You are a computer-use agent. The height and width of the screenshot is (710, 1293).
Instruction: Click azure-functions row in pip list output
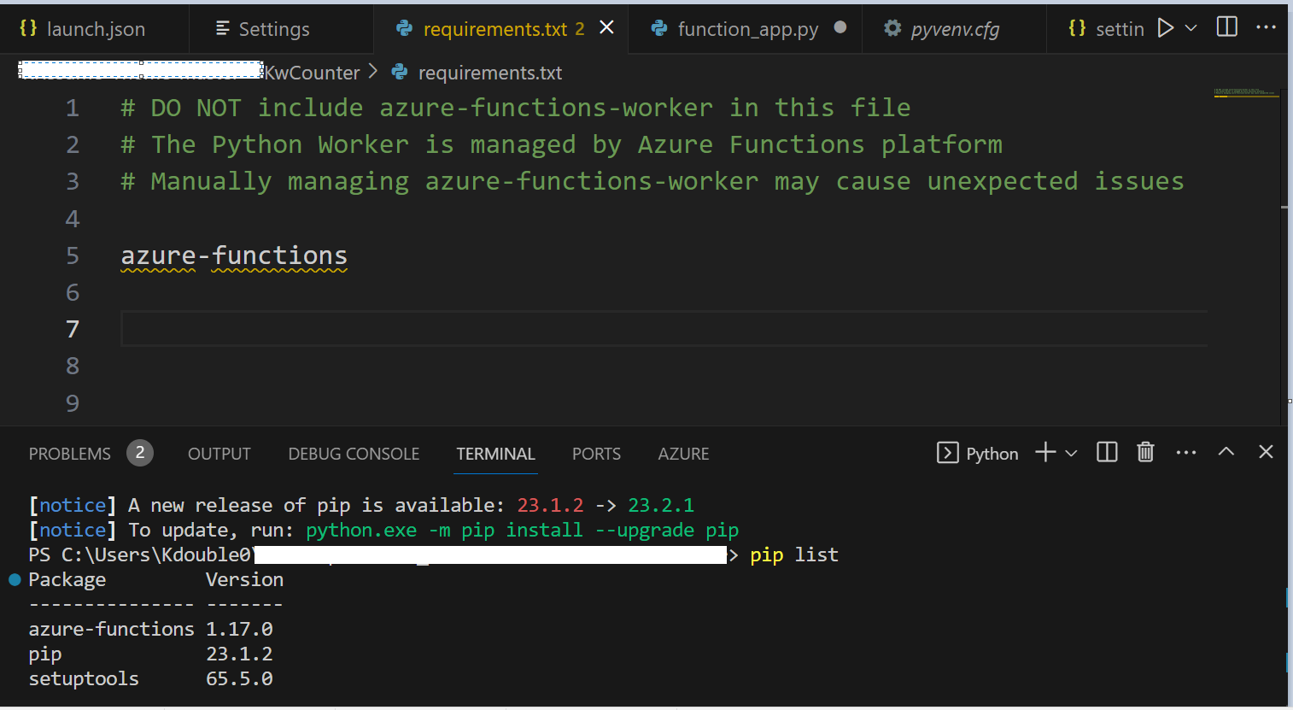[150, 630]
